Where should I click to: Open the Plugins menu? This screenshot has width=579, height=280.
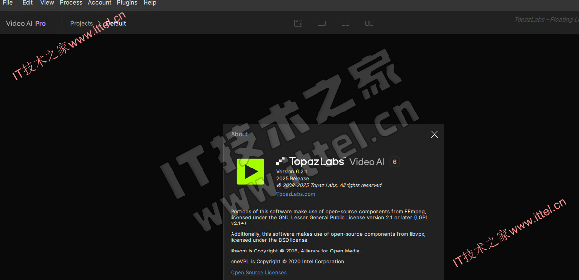127,3
